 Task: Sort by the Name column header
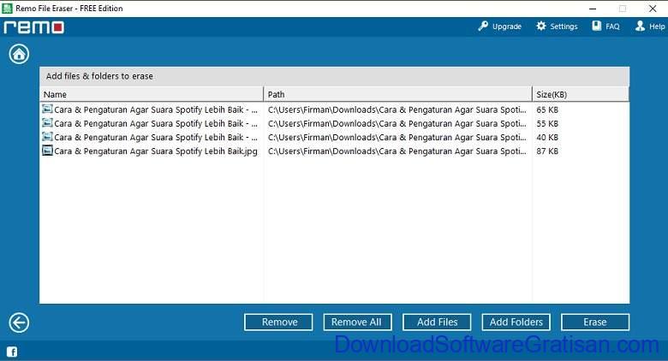tap(152, 94)
